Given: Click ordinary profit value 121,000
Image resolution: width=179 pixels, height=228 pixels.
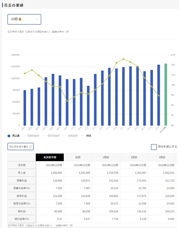Looking at the screenshot, I should click(57, 196).
